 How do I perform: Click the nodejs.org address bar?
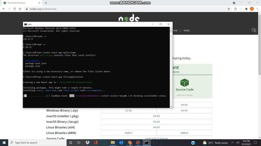click(x=125, y=9)
